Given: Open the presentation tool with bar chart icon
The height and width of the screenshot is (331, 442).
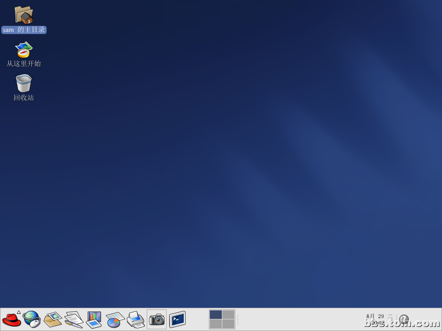Looking at the screenshot, I should pos(95,319).
